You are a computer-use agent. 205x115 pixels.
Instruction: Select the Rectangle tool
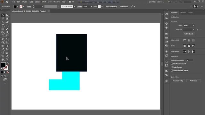(3, 29)
